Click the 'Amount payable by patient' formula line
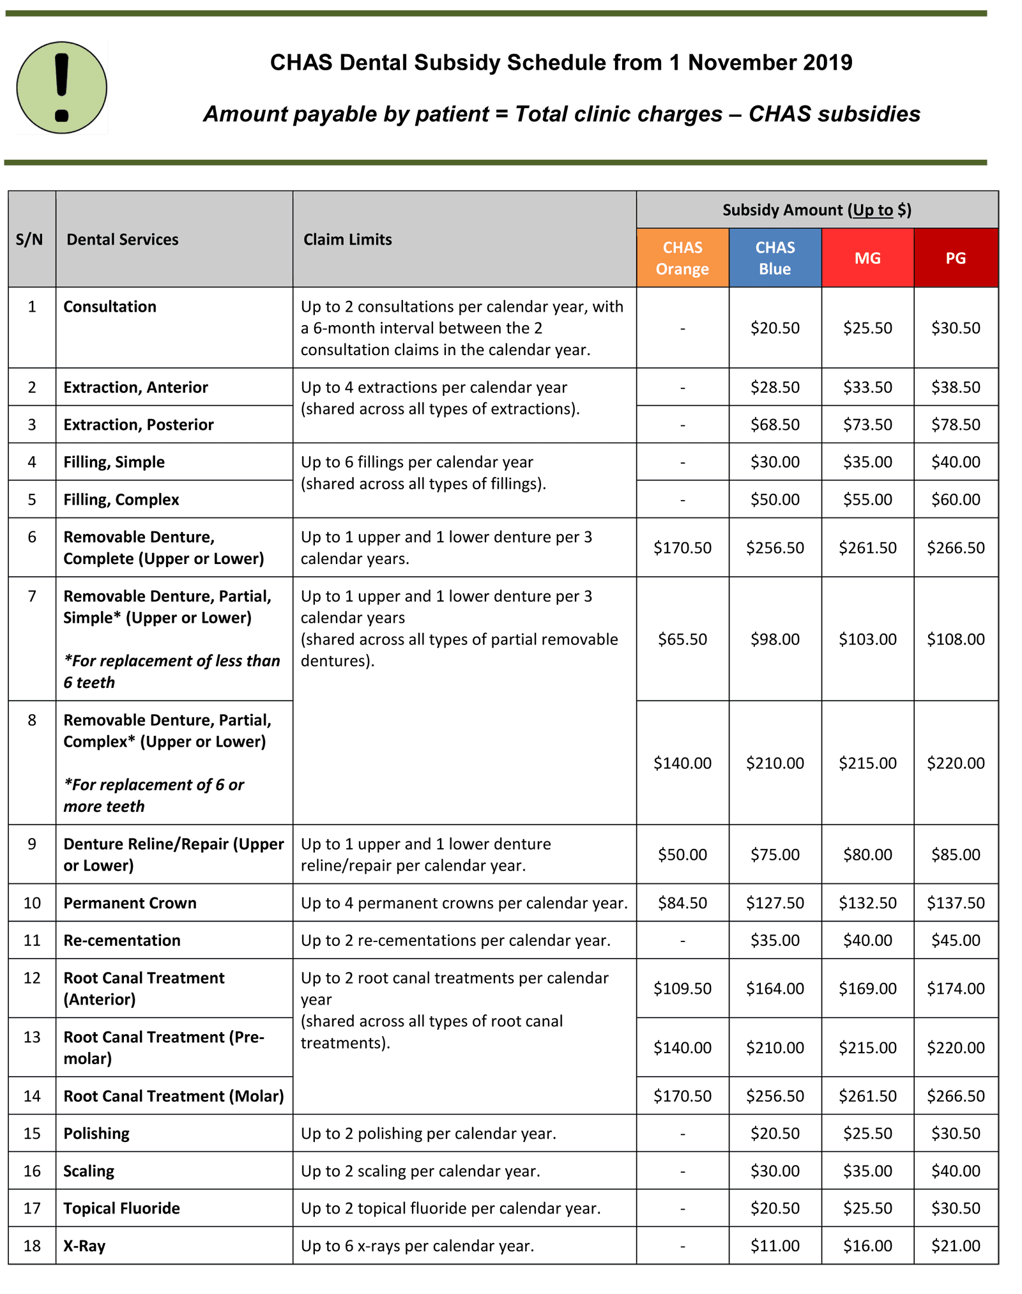1022x1294 pixels. 562,114
